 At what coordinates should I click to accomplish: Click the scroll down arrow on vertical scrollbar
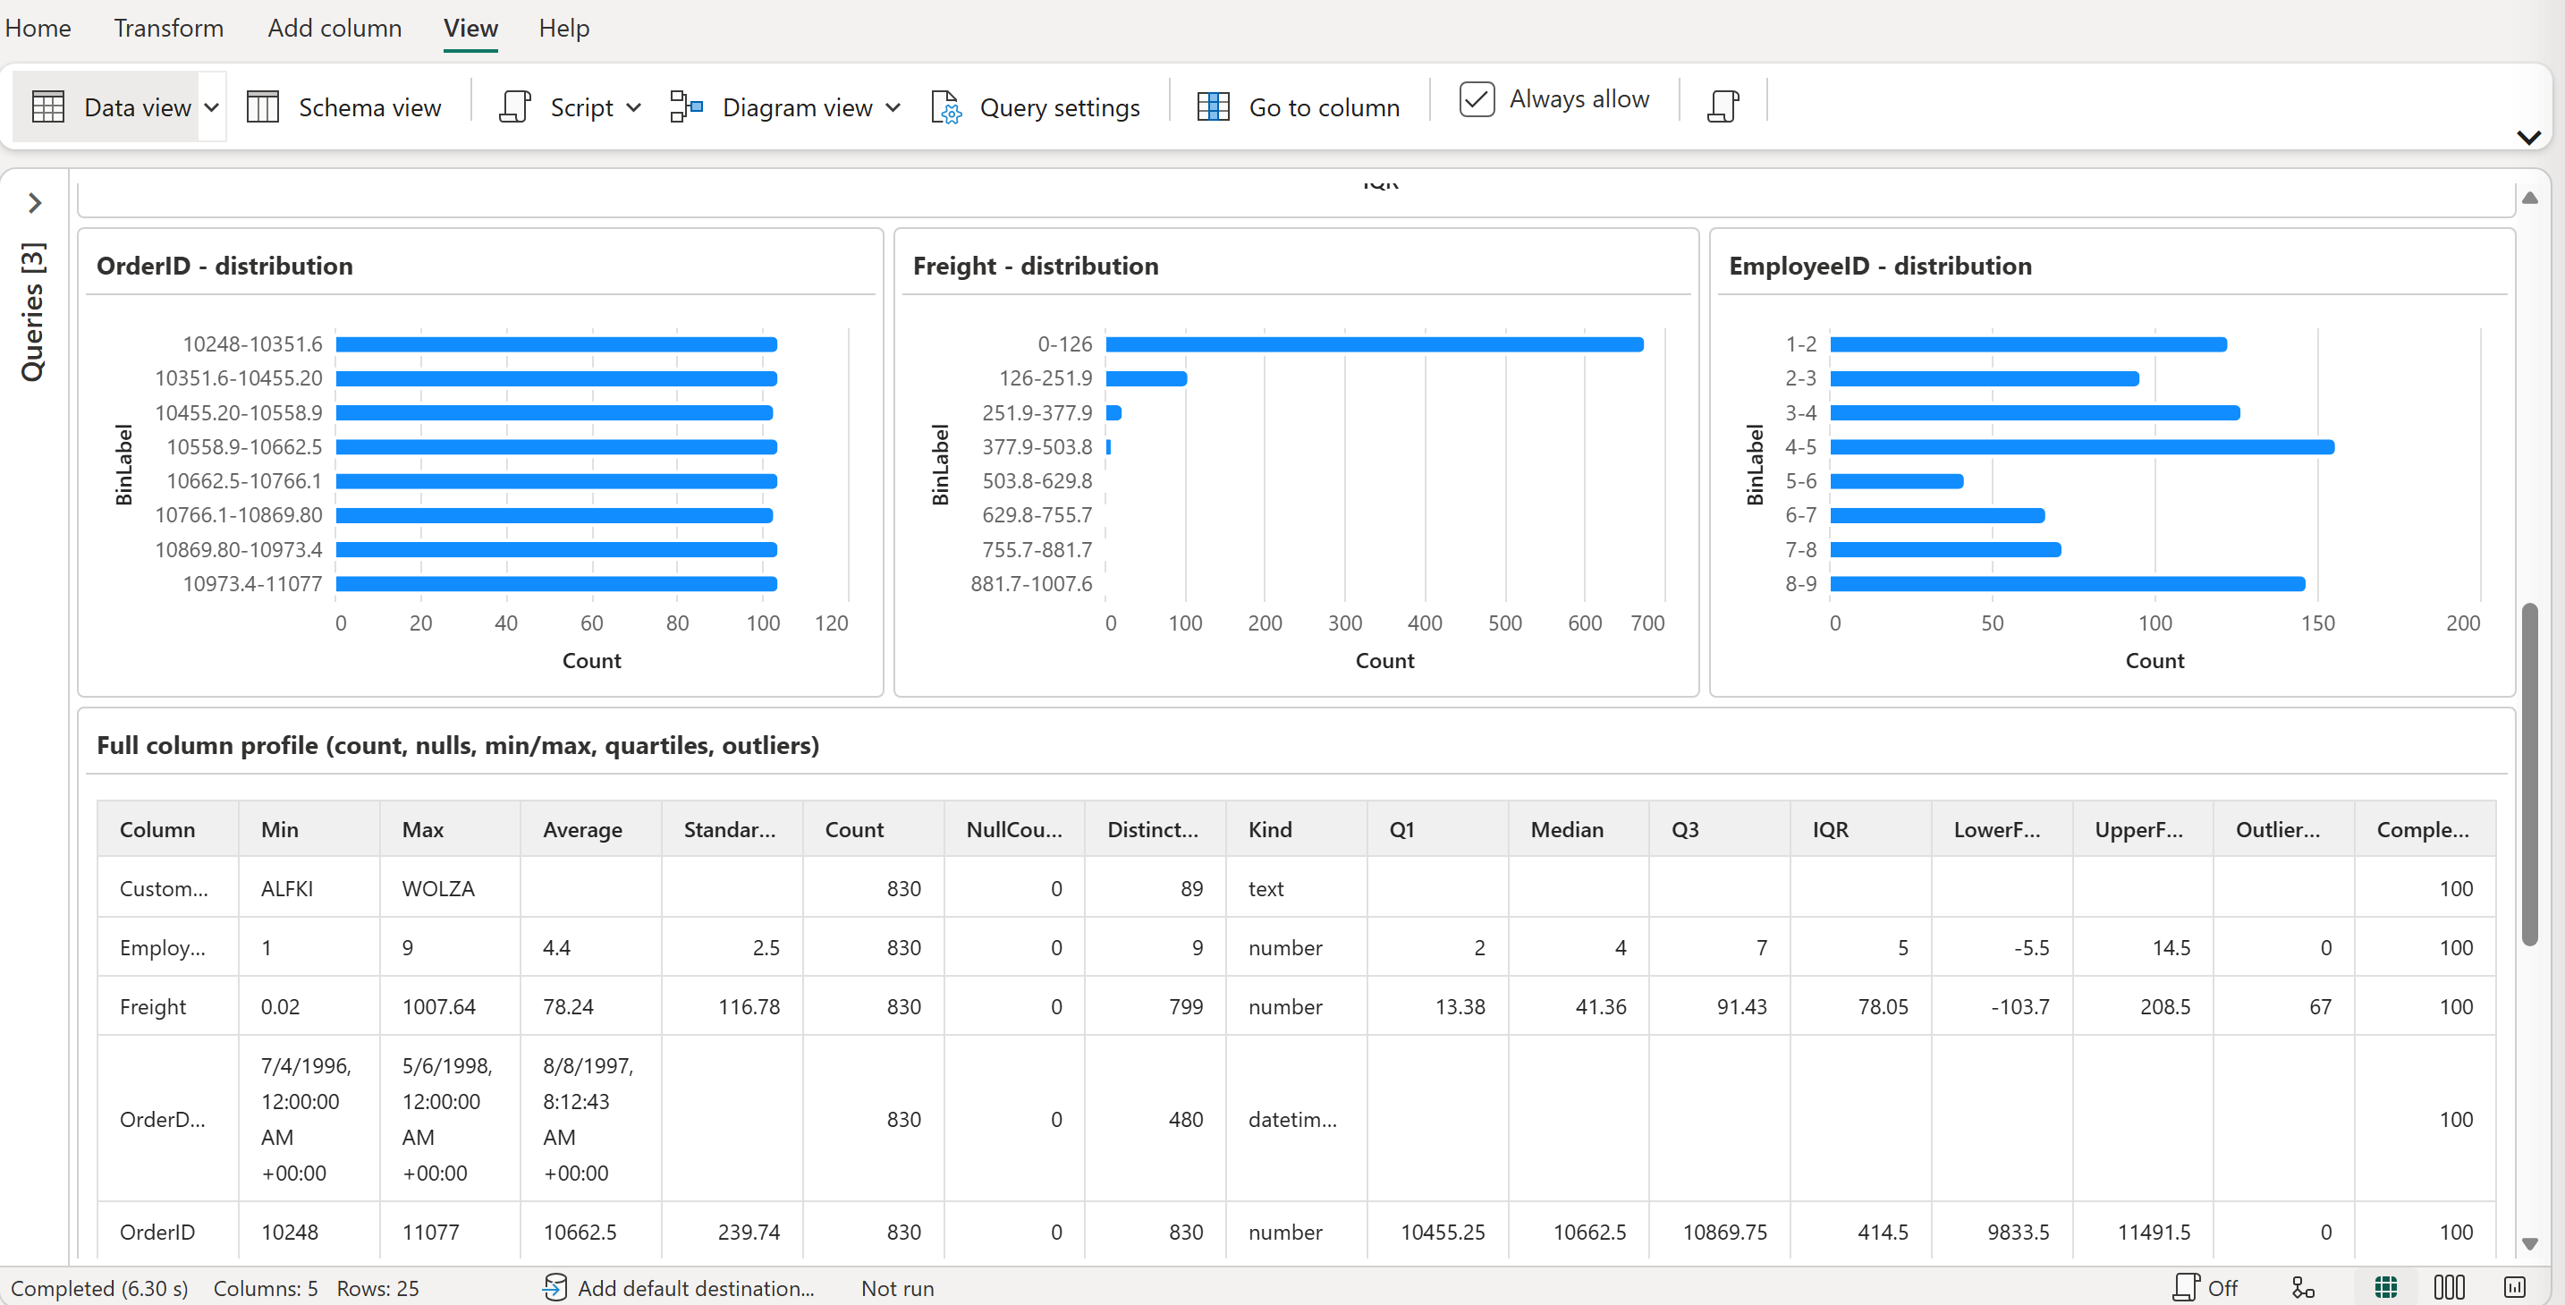tap(2529, 1243)
